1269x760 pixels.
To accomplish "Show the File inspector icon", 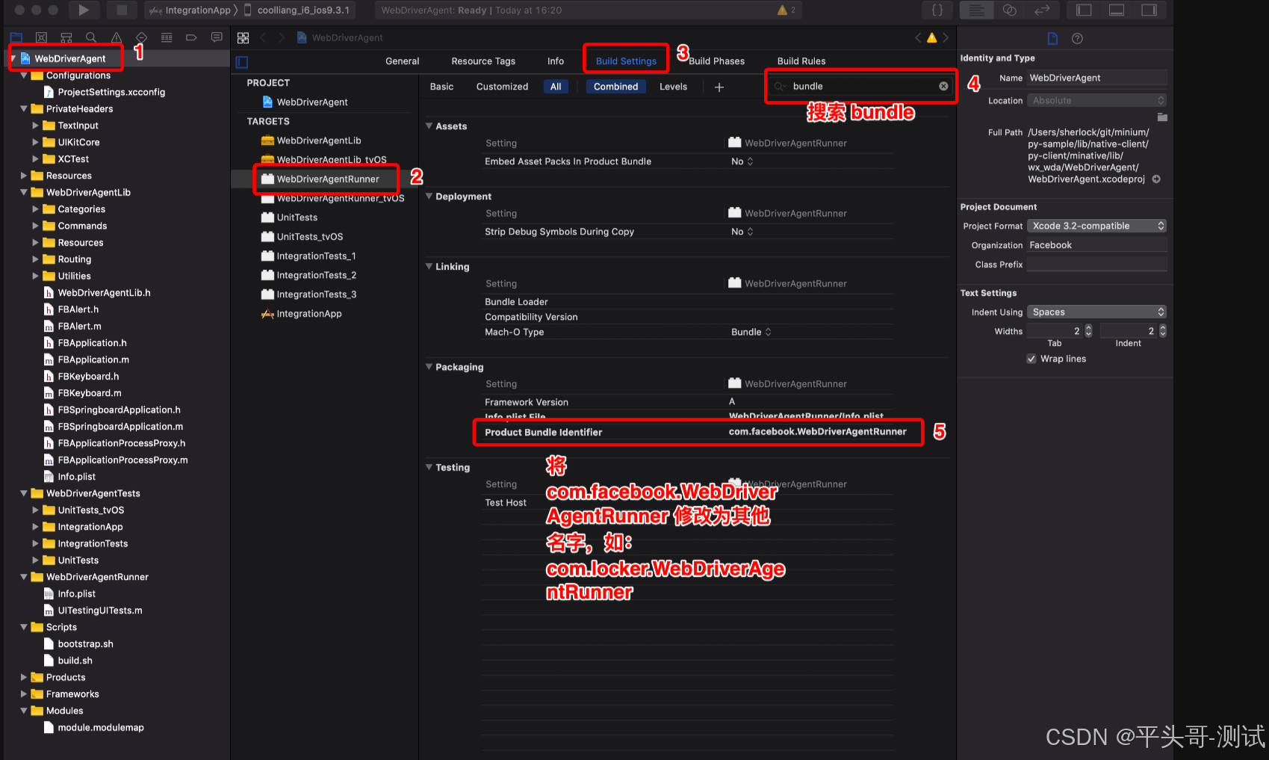I will (1052, 38).
